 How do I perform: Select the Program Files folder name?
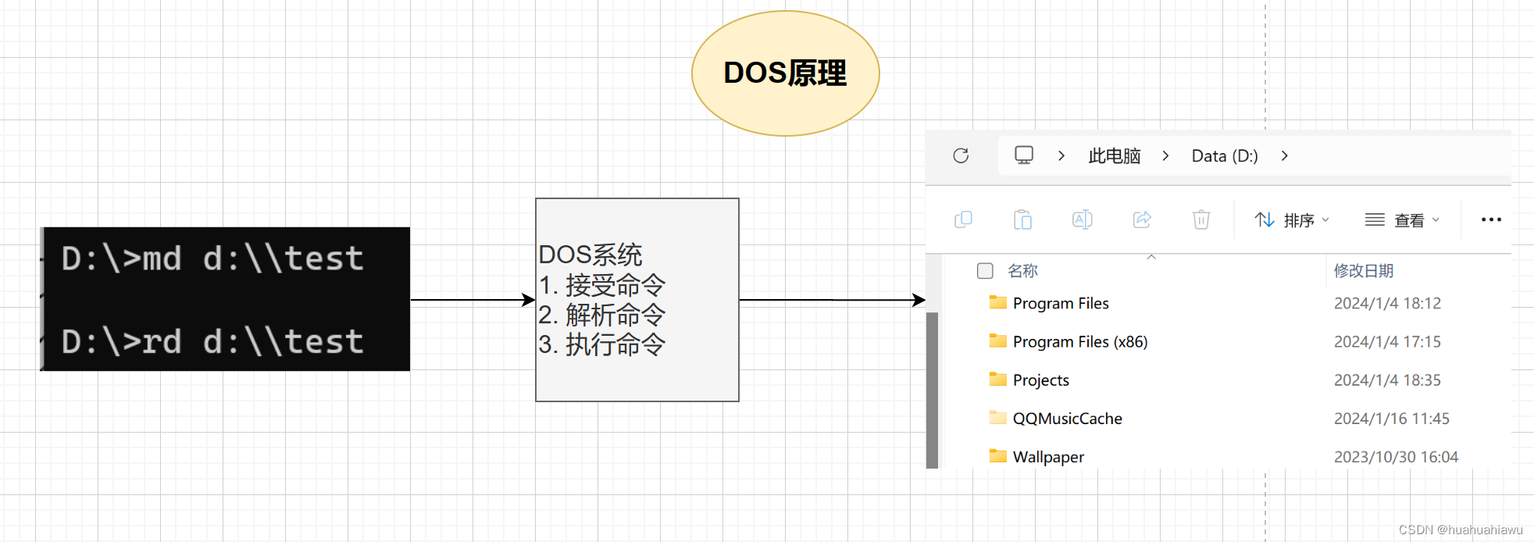coord(1061,303)
